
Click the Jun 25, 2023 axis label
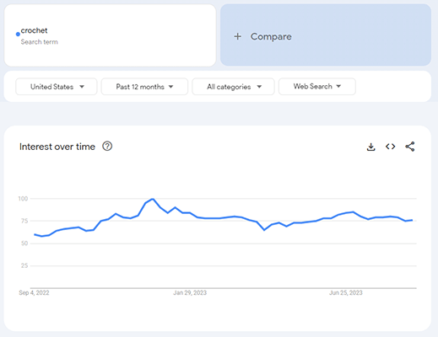[346, 293]
